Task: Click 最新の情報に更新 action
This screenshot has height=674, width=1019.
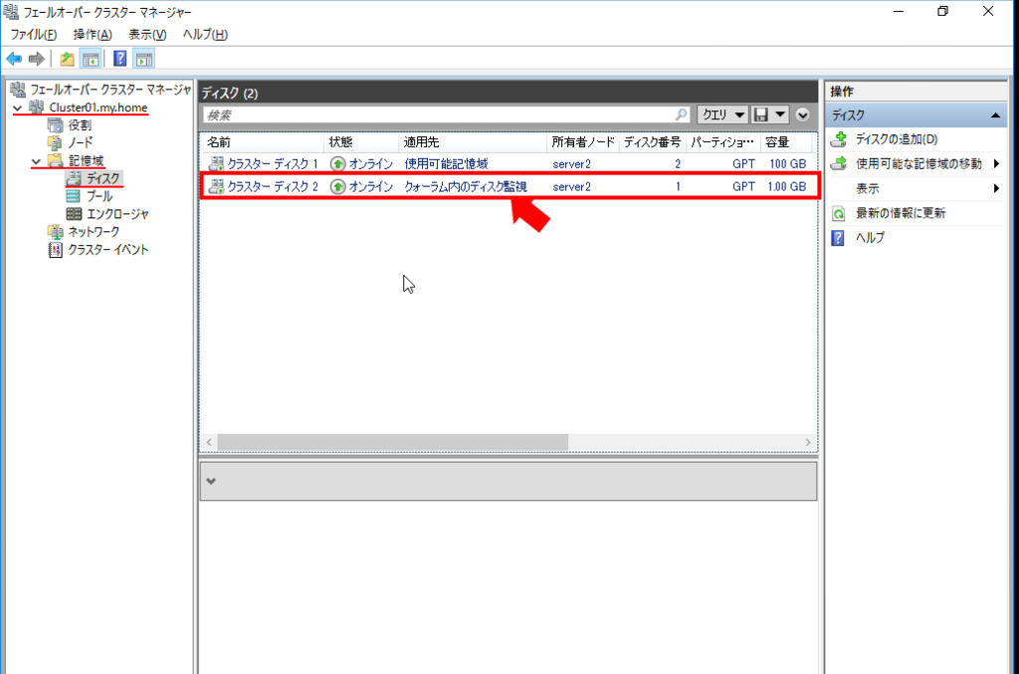Action: tap(900, 213)
